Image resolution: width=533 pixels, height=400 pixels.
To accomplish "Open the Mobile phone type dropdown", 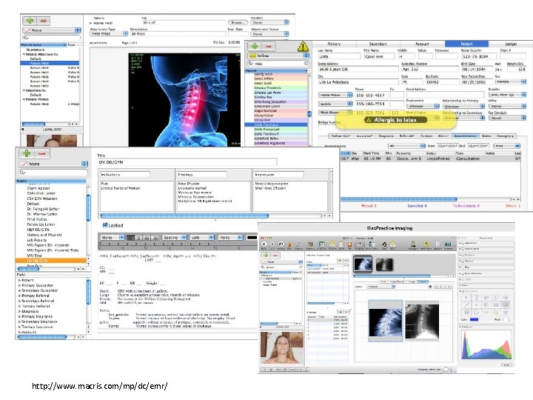I will [x=335, y=104].
